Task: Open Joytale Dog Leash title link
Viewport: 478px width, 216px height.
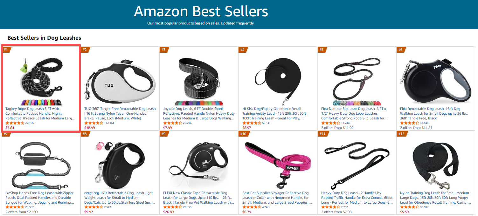Action: coord(199,113)
